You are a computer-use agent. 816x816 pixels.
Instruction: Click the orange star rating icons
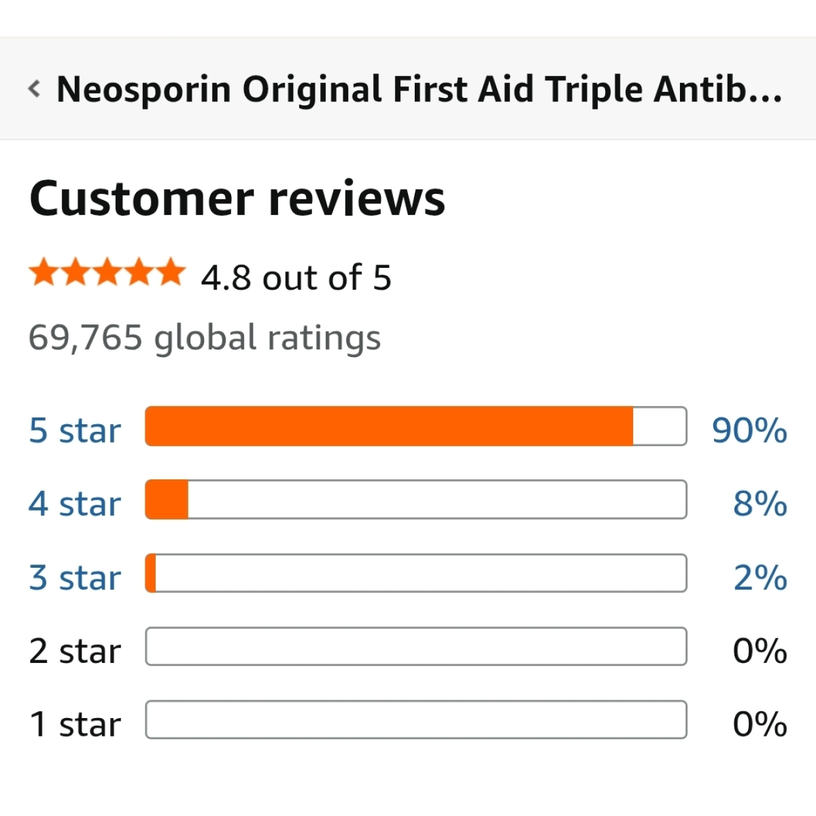(x=107, y=273)
